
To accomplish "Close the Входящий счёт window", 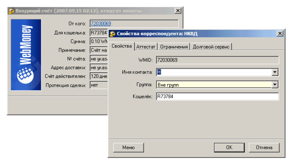I will pos(178,11).
